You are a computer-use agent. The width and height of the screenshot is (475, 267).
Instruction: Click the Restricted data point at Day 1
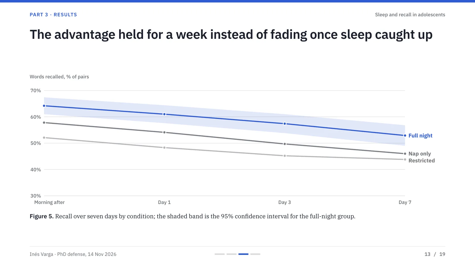pyautogui.click(x=164, y=148)
